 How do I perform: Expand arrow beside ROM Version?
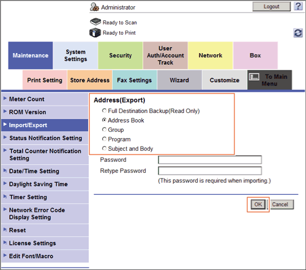(x=5, y=111)
